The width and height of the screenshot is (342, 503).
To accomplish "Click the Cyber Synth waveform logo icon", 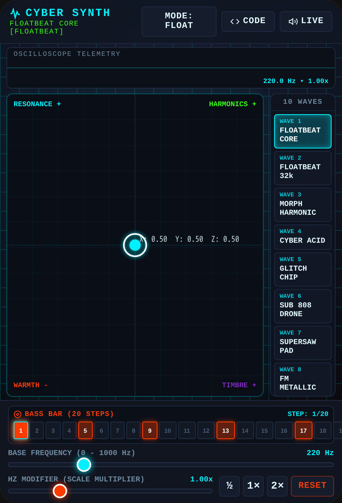I will (x=15, y=13).
